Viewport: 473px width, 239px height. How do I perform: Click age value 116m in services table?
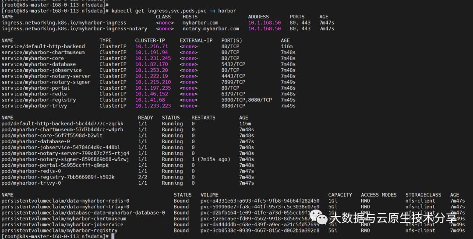pos(286,46)
